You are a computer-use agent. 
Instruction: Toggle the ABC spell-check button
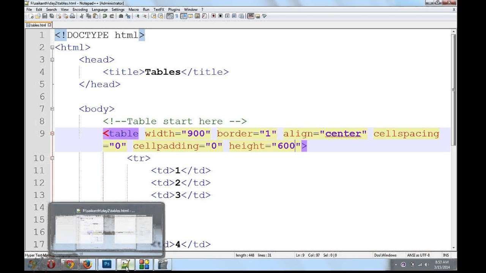click(x=251, y=16)
